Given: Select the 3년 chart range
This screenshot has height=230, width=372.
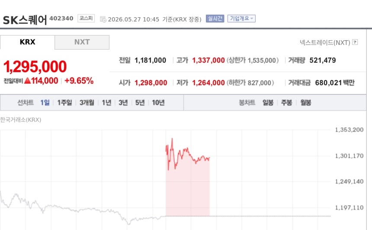Looking at the screenshot, I should (x=123, y=102).
